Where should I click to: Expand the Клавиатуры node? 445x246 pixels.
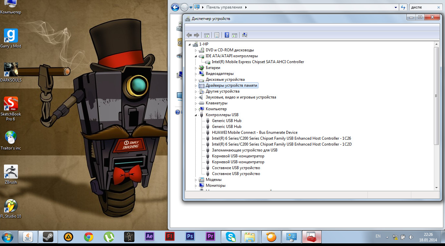196,103
